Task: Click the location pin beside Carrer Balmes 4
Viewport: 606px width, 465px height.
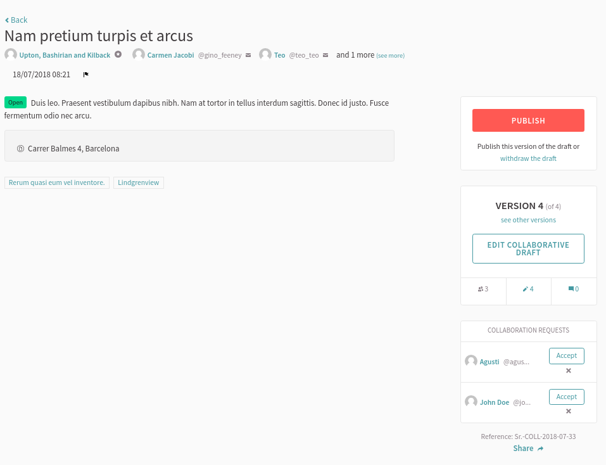Action: [x=20, y=148]
